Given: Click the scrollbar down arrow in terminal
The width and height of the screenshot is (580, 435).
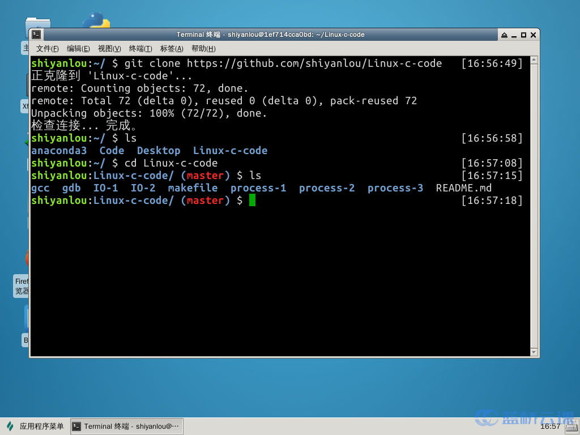Looking at the screenshot, I should click(x=533, y=352).
